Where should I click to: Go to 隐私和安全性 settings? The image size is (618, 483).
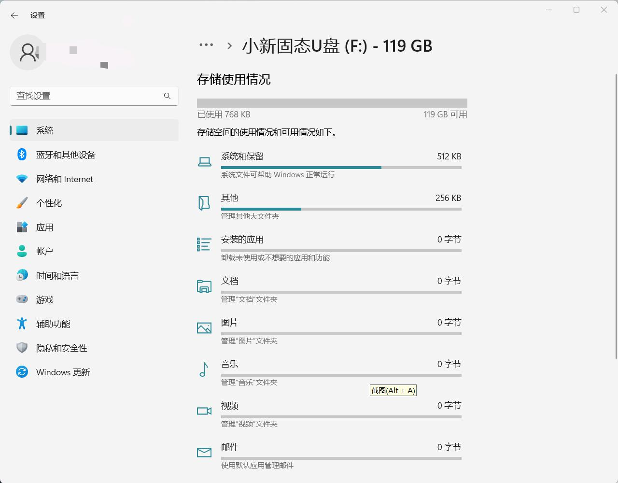[94, 348]
